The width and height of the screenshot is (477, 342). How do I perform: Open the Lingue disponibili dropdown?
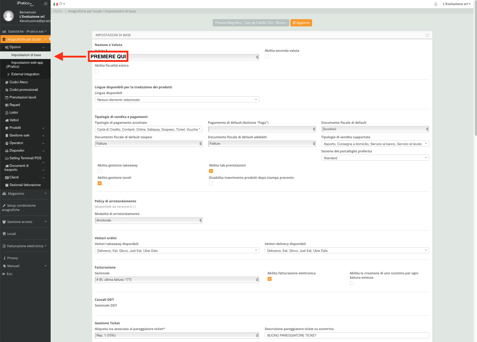tap(177, 100)
